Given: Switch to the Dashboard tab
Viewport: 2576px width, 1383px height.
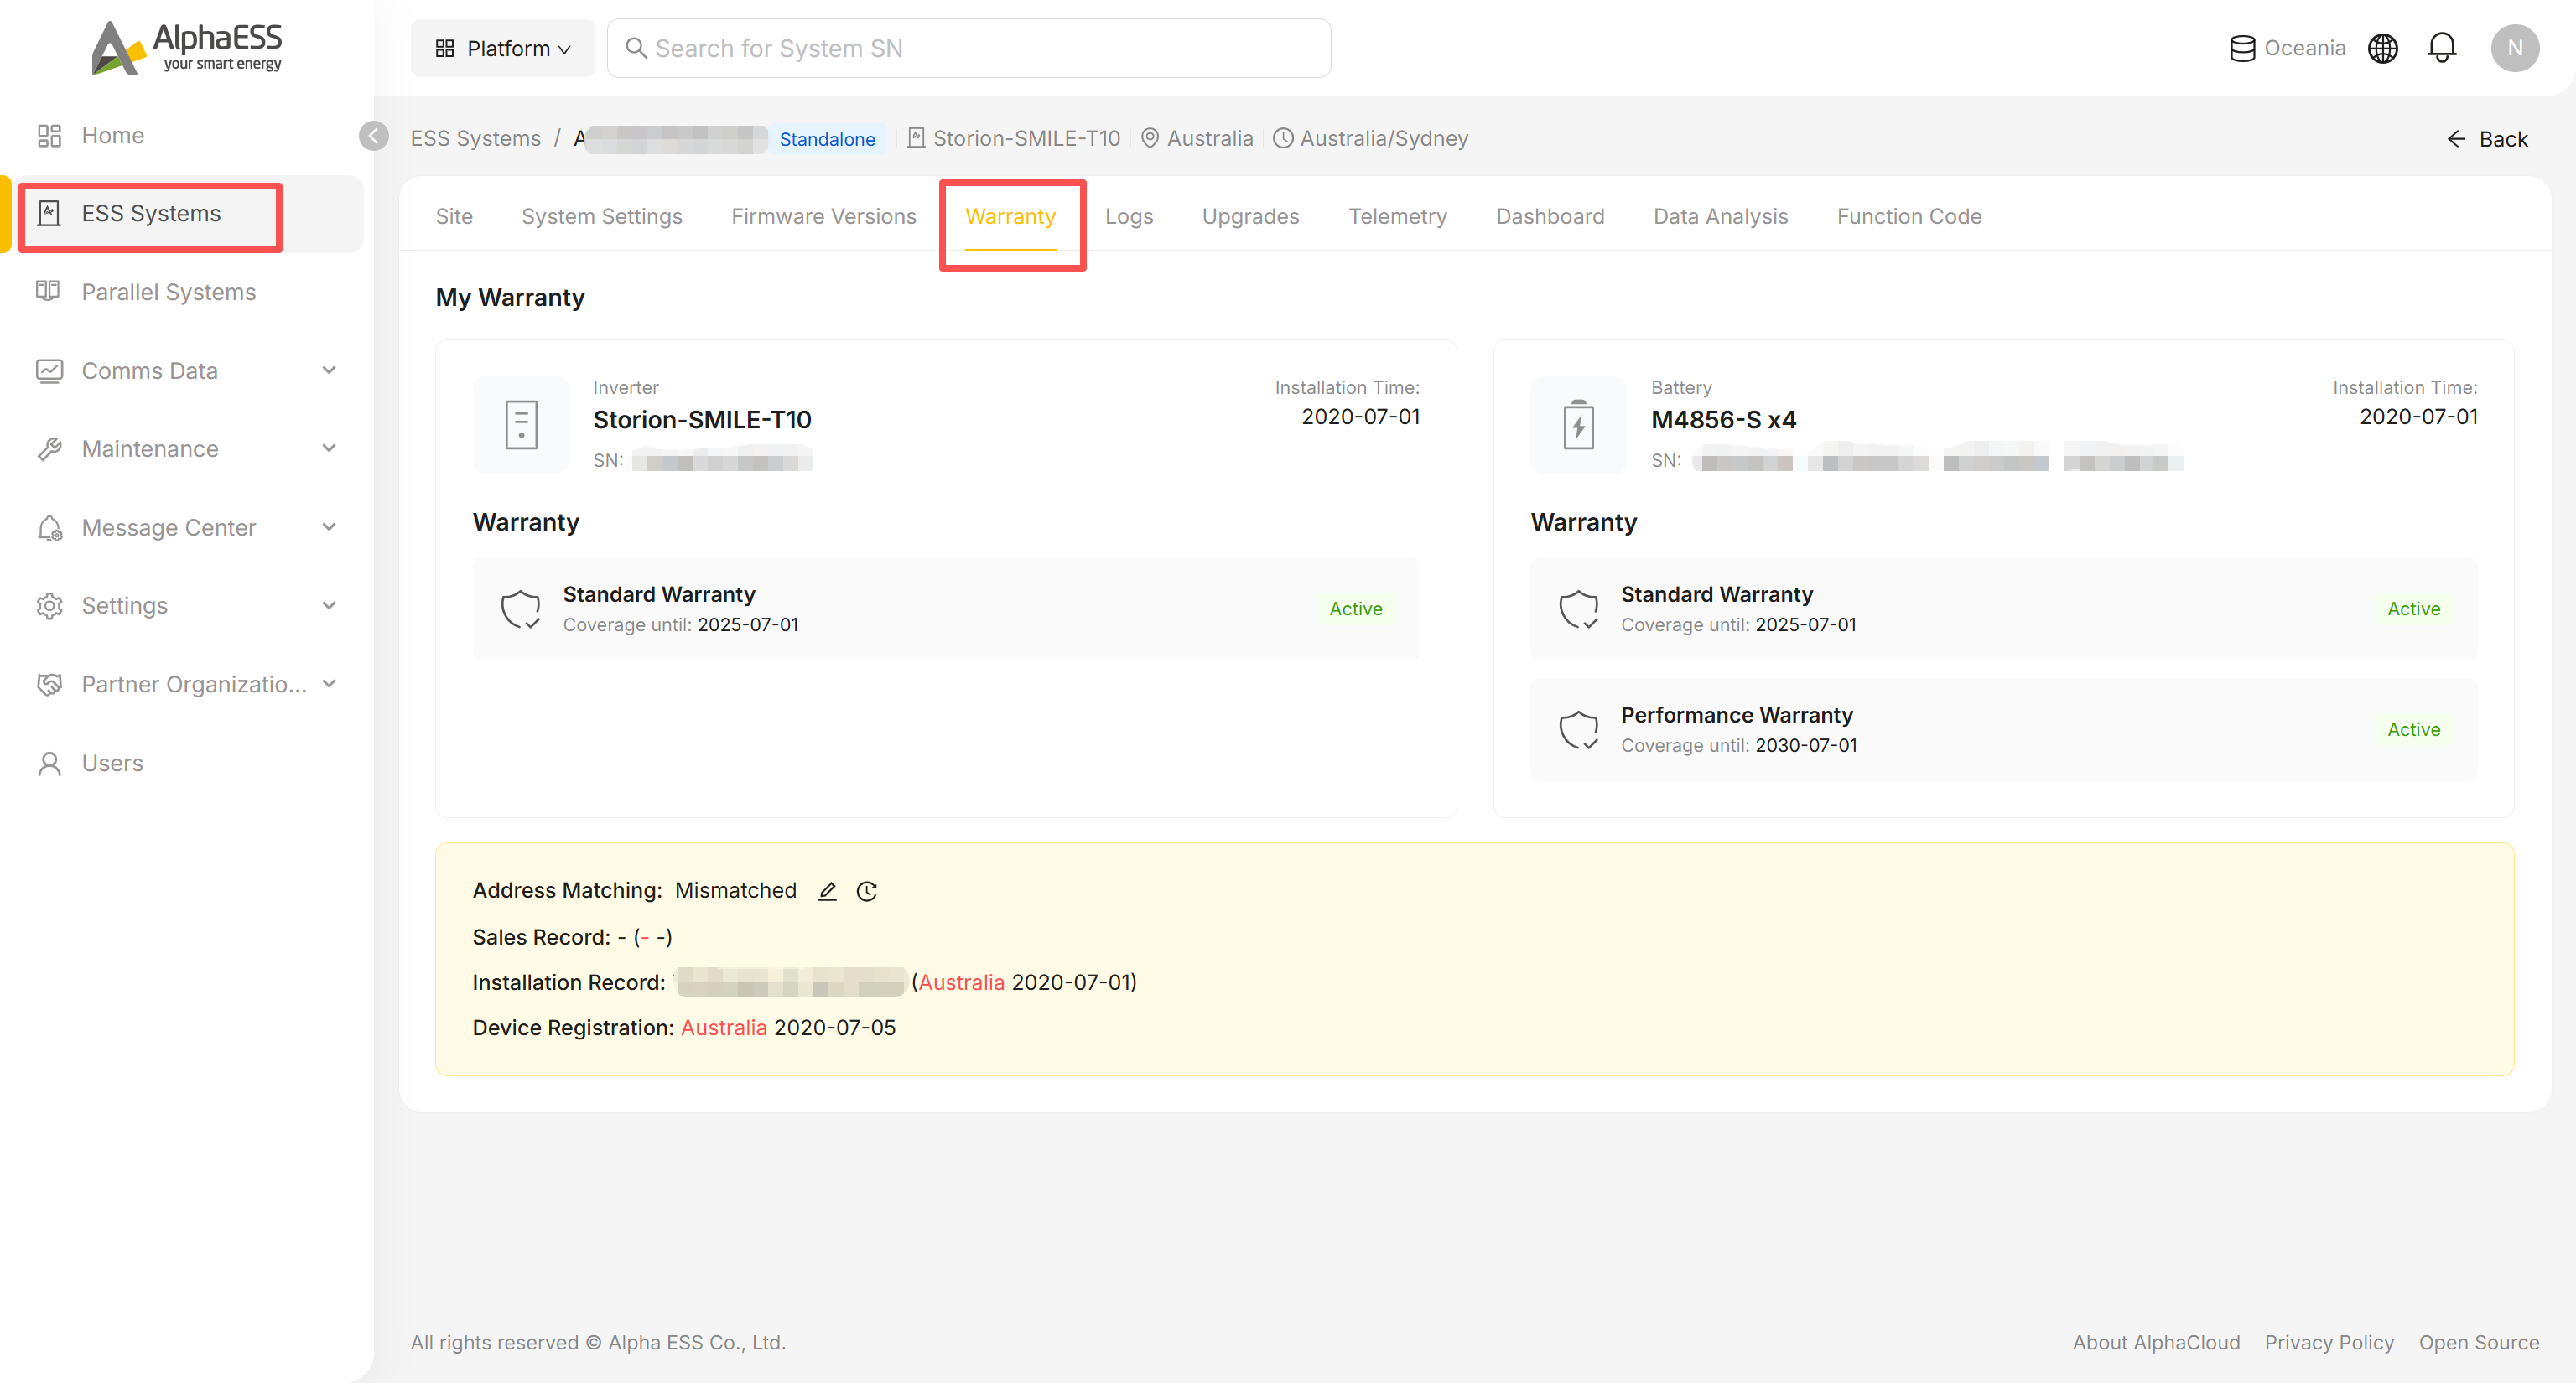Looking at the screenshot, I should click(x=1550, y=217).
